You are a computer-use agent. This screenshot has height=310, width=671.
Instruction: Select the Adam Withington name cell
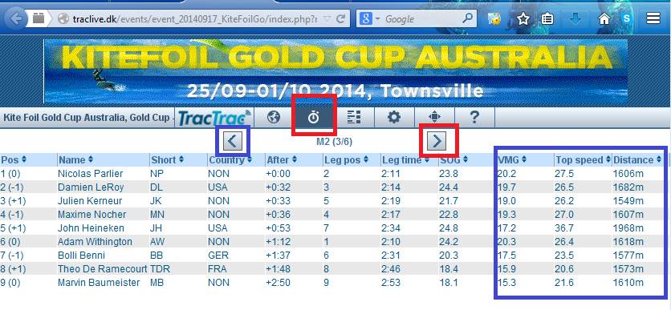(x=95, y=242)
